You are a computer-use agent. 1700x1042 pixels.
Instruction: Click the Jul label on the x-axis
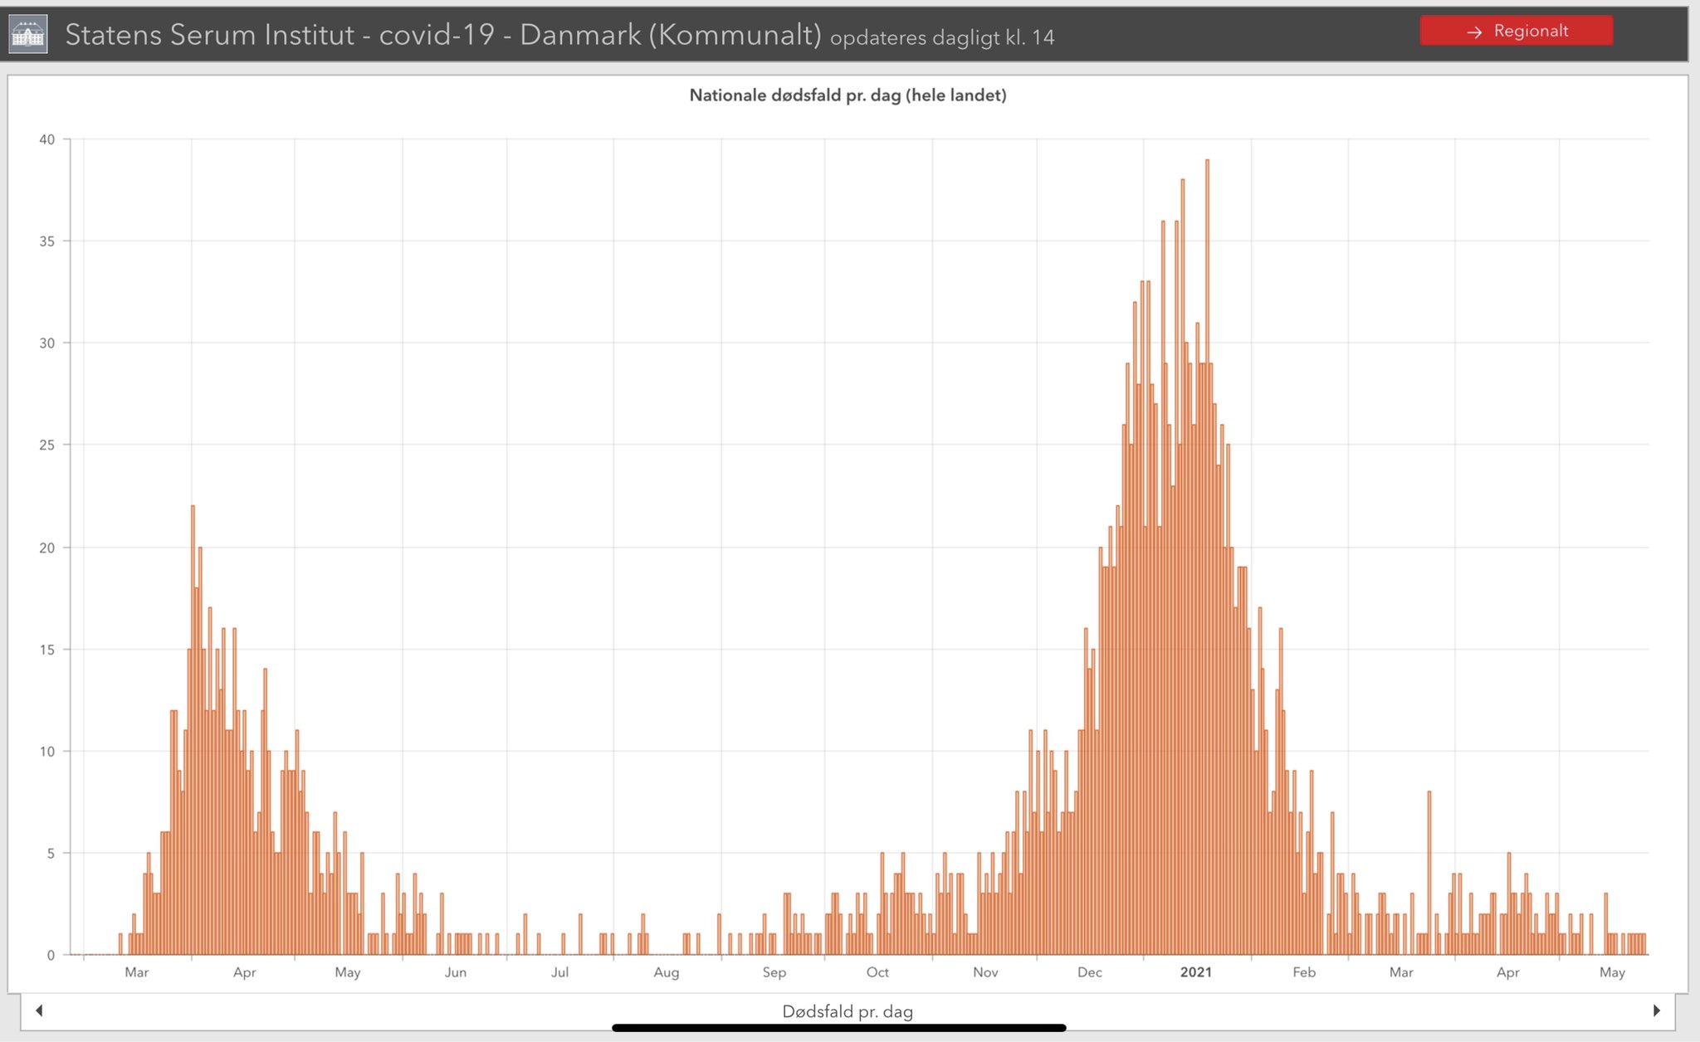click(x=559, y=972)
